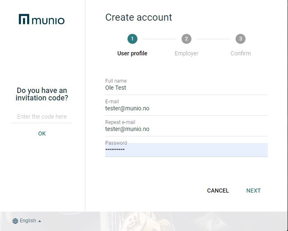Viewport: 288px width, 231px height.
Task: Submit invitation code with OK
Action: pos(42,133)
